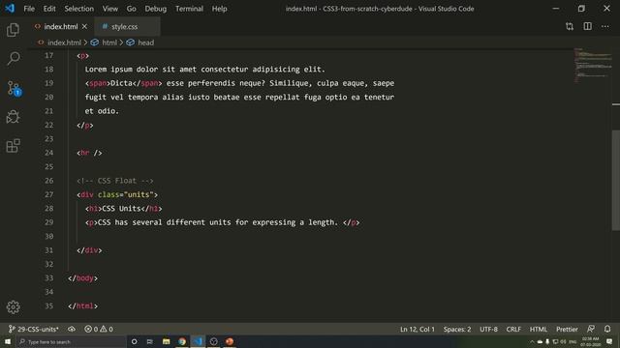620x348 pixels.
Task: Change encoding via UTF-8 status item
Action: tap(488, 329)
